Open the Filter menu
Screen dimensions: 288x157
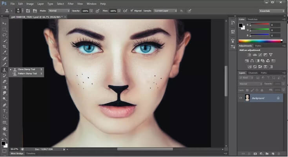click(70, 4)
